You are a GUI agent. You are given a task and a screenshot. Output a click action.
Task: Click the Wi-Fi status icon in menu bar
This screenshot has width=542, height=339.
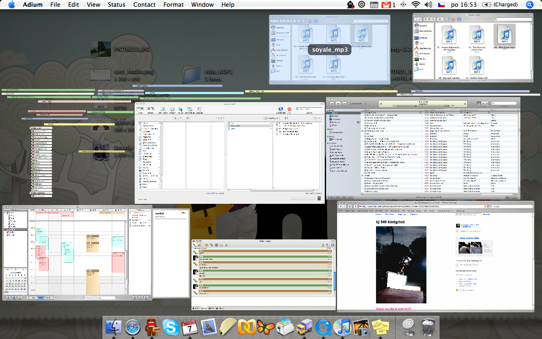pos(415,5)
